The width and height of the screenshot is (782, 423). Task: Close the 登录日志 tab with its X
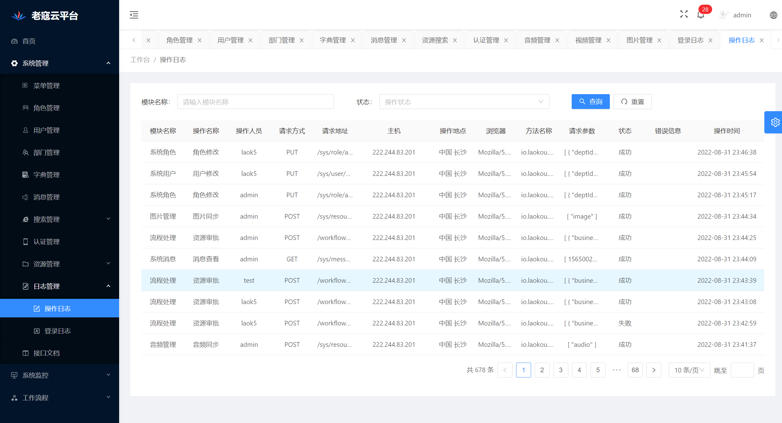710,40
